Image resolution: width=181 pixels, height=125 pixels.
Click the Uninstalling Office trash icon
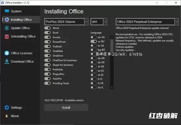[7, 37]
